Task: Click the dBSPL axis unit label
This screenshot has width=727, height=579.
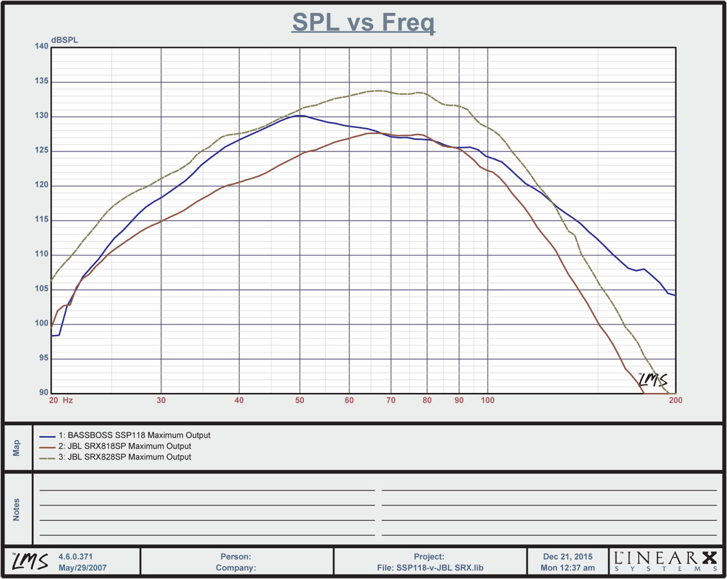Action: coord(65,41)
